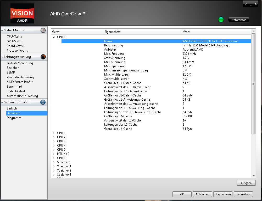Open the Ventilatorsteuerung page
The width and height of the screenshot is (262, 201).
tap(20, 77)
